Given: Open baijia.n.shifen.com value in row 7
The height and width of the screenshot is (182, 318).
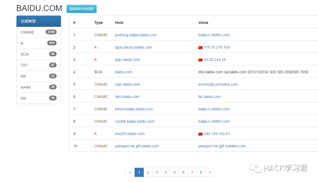Looking at the screenshot, I should [214, 109].
